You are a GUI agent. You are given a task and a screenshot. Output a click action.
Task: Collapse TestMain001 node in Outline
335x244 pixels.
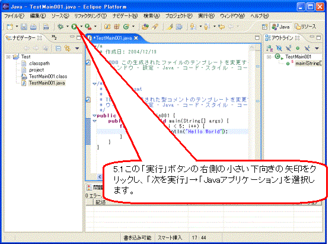tap(269, 57)
